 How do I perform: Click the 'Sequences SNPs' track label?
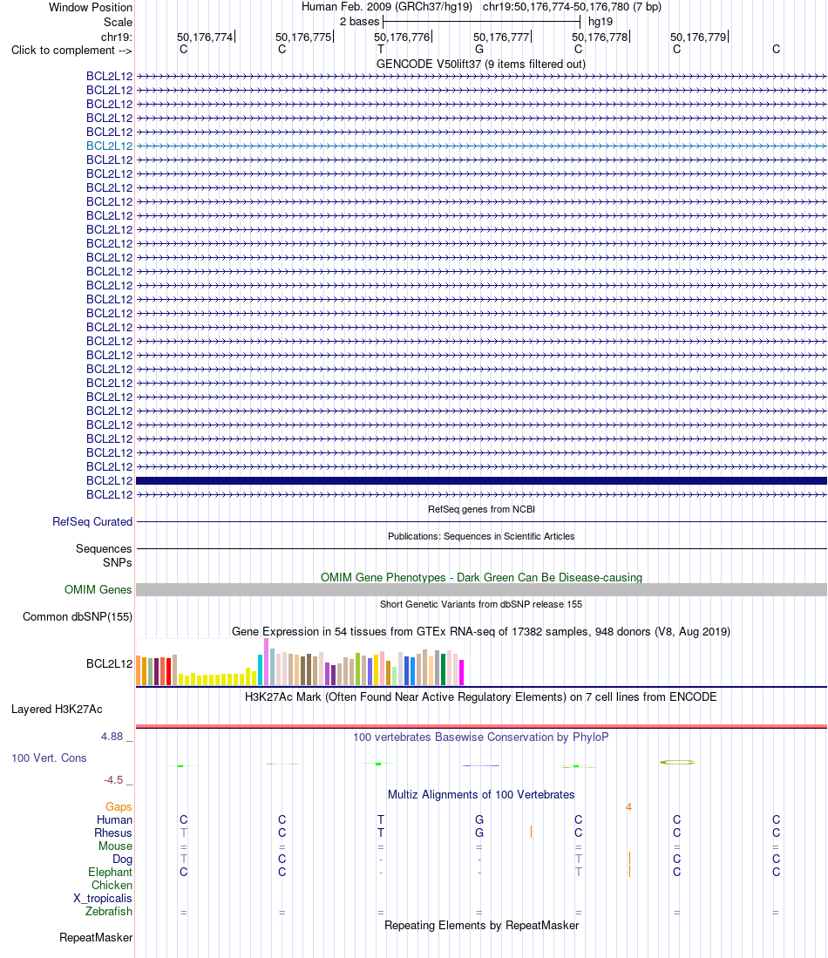tap(104, 556)
